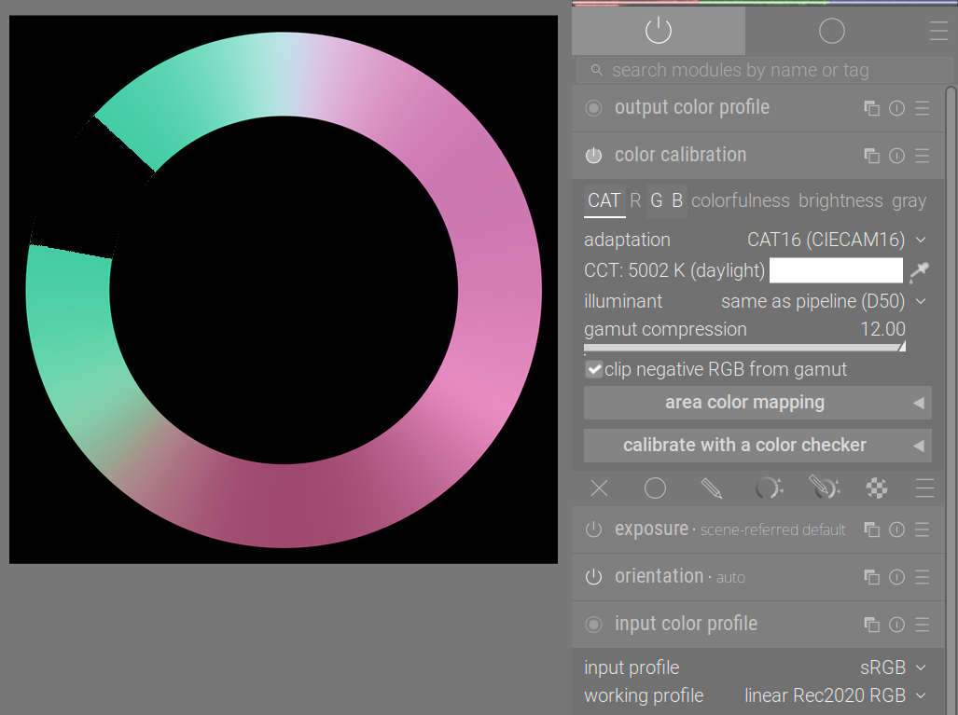The height and width of the screenshot is (715, 958).
Task: Pick illuminant with the color picker eyedropper
Action: (919, 271)
